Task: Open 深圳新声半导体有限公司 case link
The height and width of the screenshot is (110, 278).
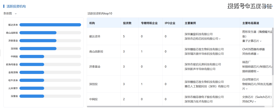Action: [200, 69]
